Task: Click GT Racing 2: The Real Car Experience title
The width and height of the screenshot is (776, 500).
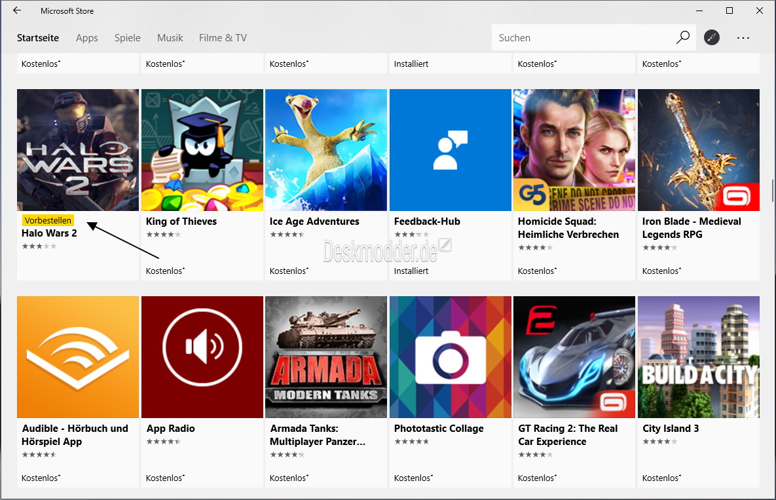Action: [568, 434]
